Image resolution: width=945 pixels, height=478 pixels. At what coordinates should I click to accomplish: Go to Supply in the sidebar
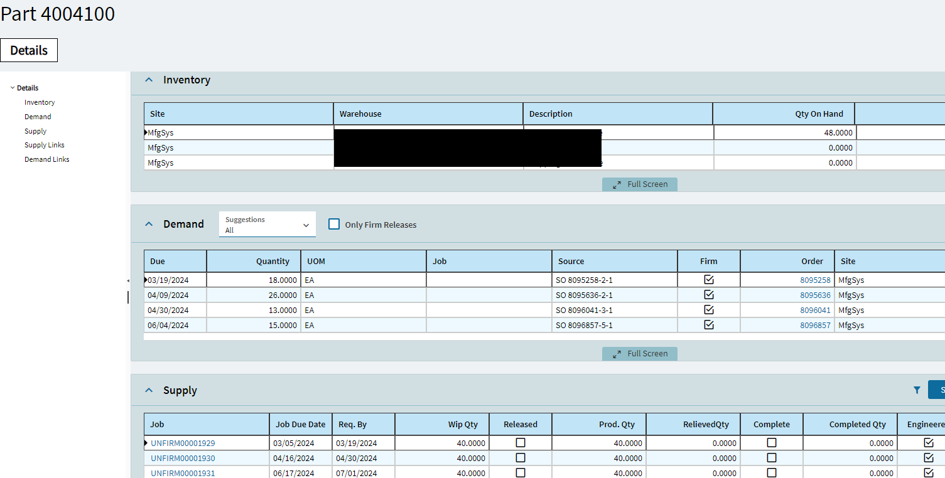click(x=36, y=131)
